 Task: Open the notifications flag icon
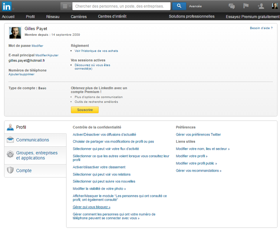[246, 6]
